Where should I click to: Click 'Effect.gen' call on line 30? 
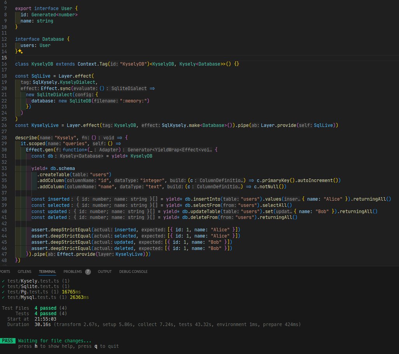point(40,150)
